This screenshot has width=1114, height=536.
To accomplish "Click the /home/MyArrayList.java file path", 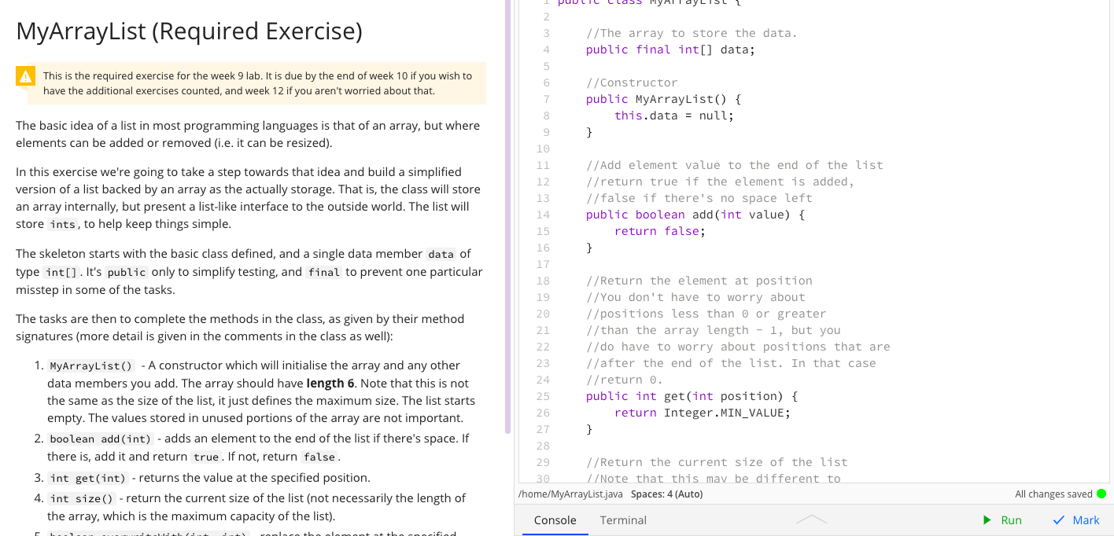I will click(x=571, y=494).
